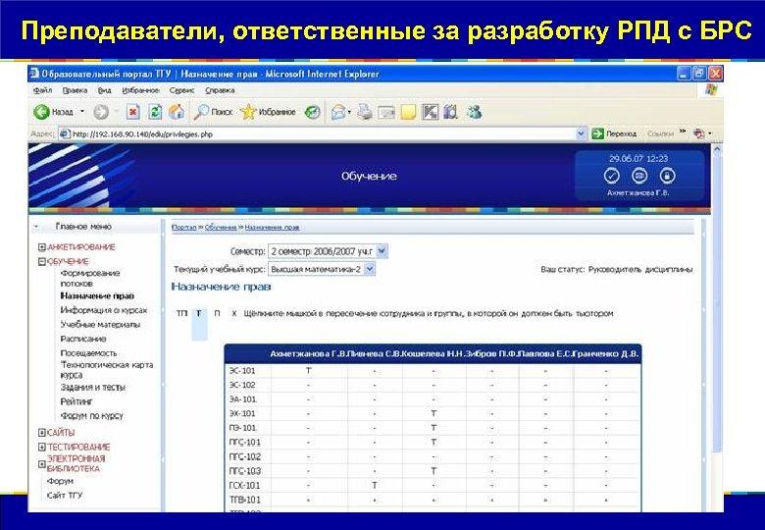765x530 pixels.
Task: Open Favorites (Избранное) star icon
Action: (248, 112)
